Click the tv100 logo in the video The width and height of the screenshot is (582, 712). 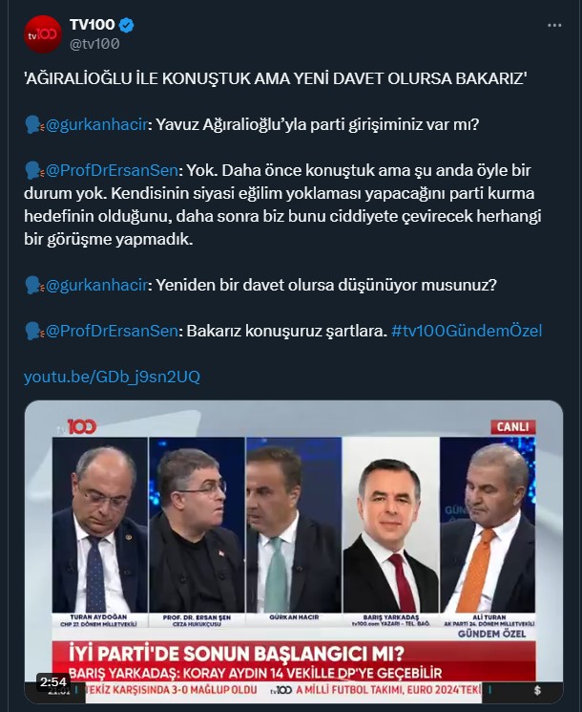coord(76,427)
